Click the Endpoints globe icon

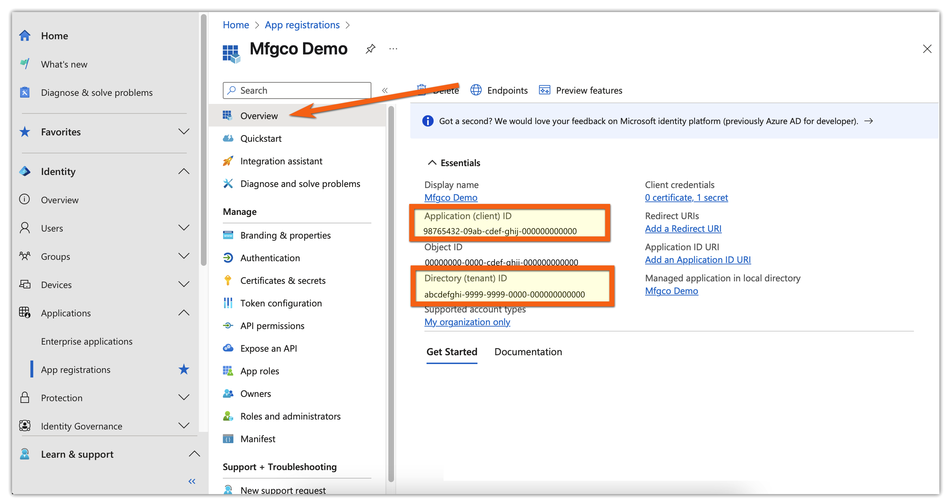pos(476,90)
